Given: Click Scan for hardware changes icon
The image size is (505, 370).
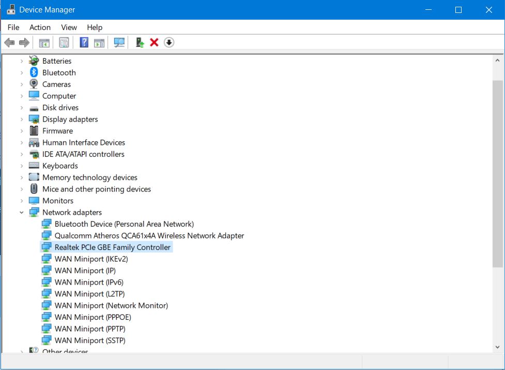Looking at the screenshot, I should pyautogui.click(x=119, y=42).
